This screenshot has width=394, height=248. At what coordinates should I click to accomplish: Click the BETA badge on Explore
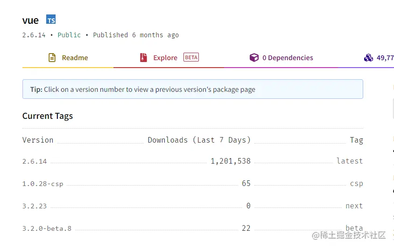(191, 57)
